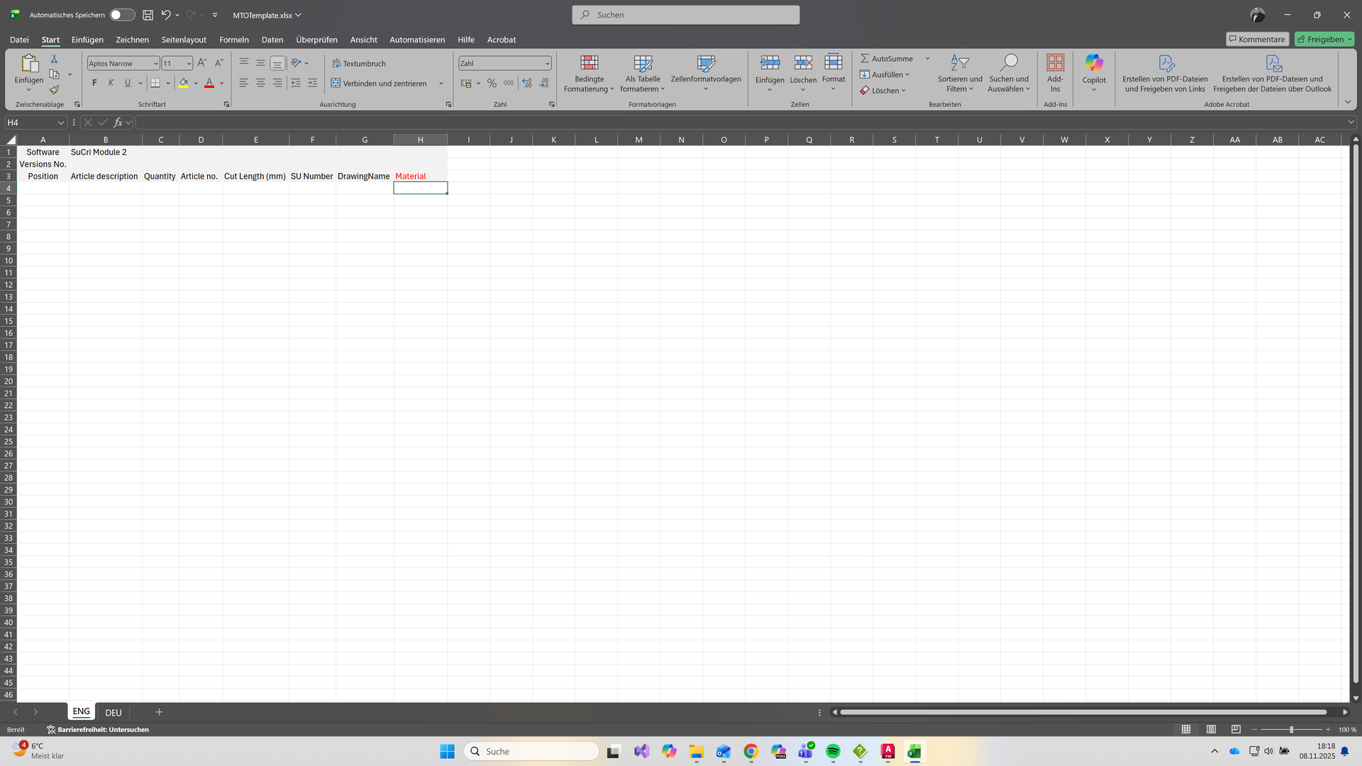Image resolution: width=1362 pixels, height=766 pixels.
Task: Collapse the ribbon with the chevron
Action: tap(1348, 102)
